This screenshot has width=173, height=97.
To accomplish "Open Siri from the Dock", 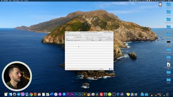I will 122,94.
